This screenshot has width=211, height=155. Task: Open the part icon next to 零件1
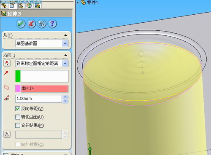(x=83, y=2)
